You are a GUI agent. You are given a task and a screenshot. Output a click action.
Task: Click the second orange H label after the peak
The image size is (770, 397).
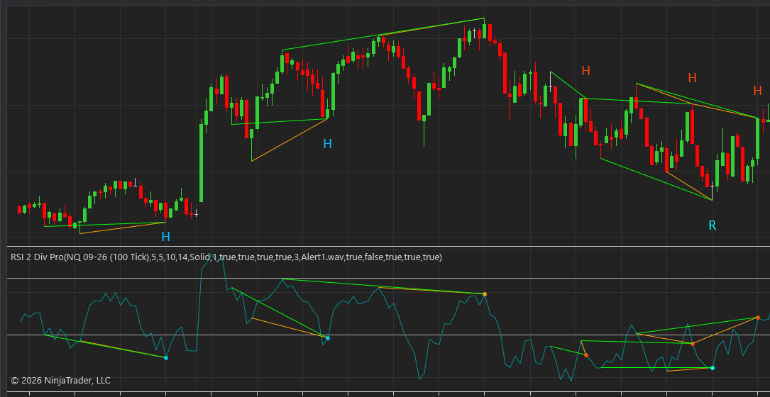(693, 77)
